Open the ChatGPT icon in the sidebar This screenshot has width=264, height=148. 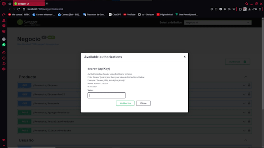[x=4, y=39]
